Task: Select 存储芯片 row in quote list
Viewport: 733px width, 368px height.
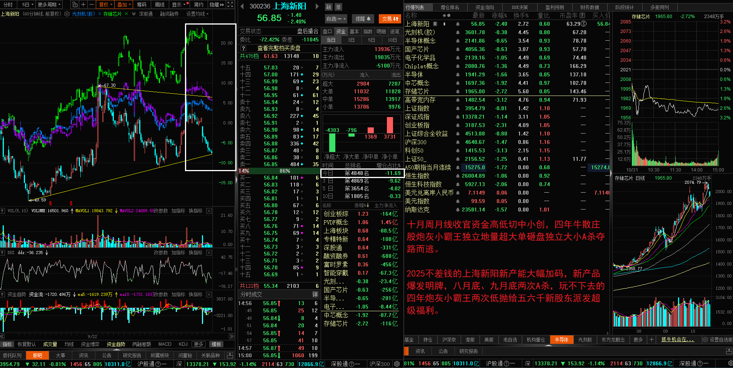Action: [507, 91]
